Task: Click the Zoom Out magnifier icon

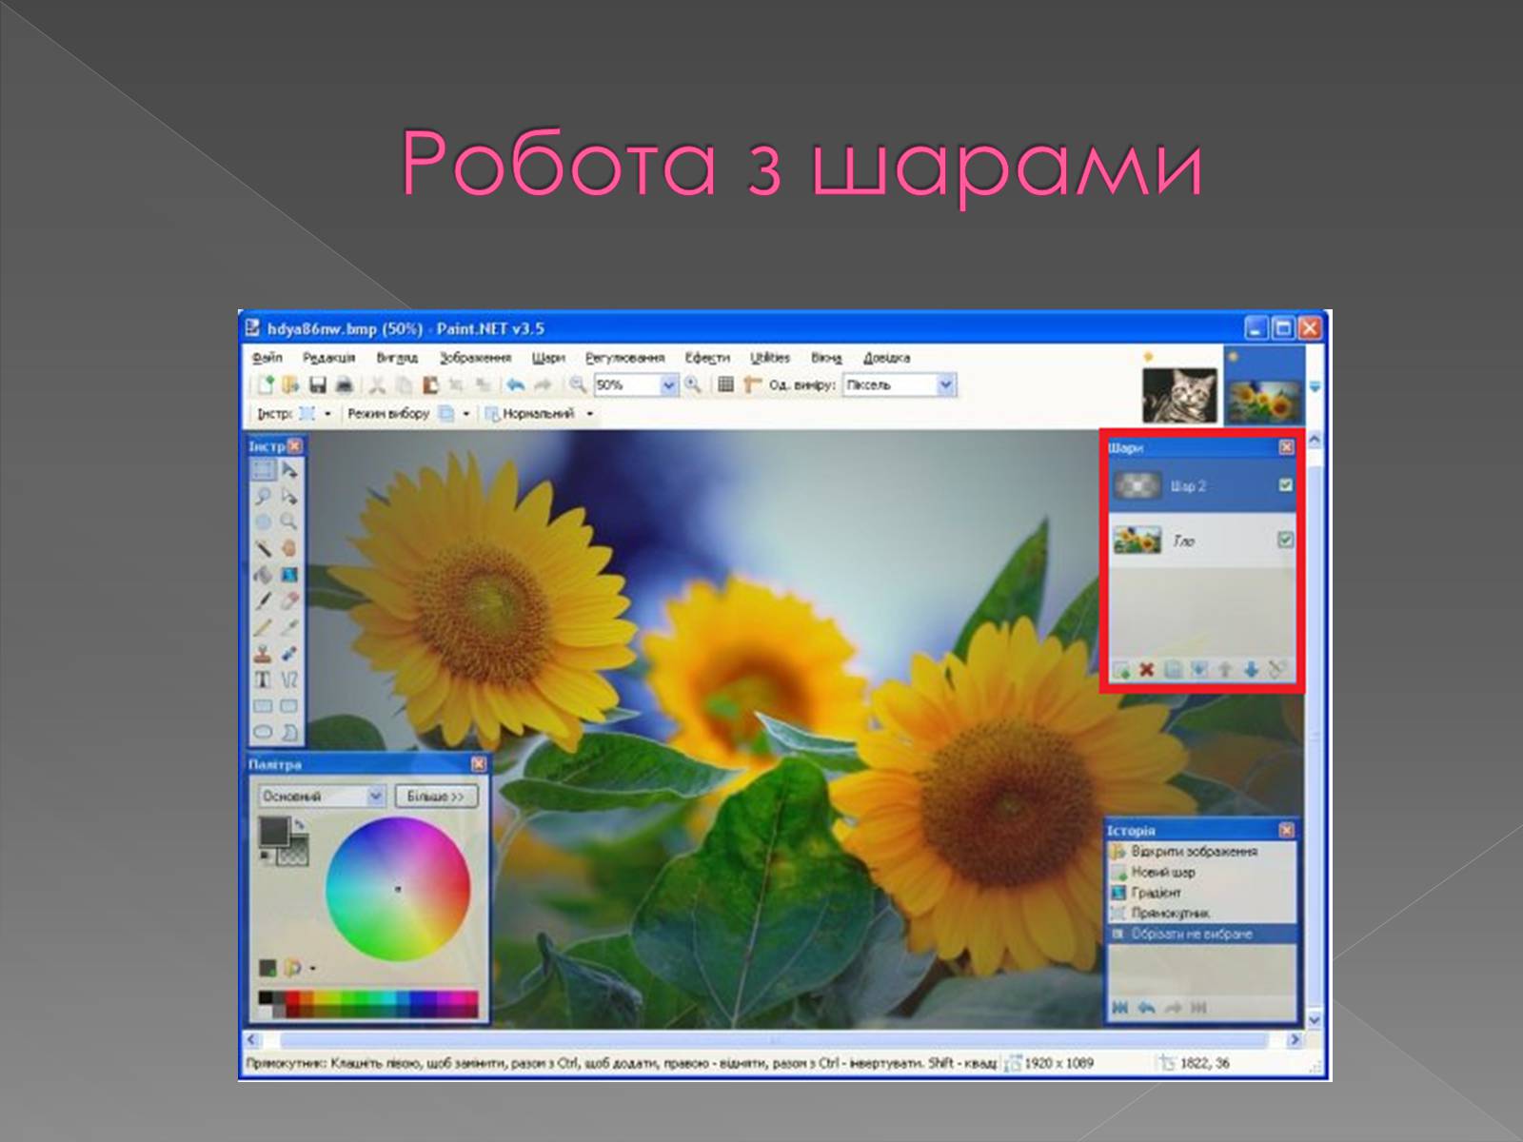Action: [x=577, y=385]
